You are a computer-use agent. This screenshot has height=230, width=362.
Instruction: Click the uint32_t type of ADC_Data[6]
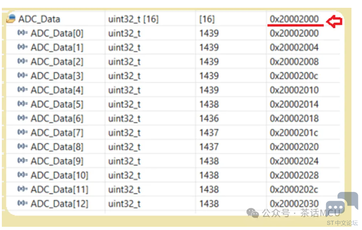pyautogui.click(x=124, y=119)
